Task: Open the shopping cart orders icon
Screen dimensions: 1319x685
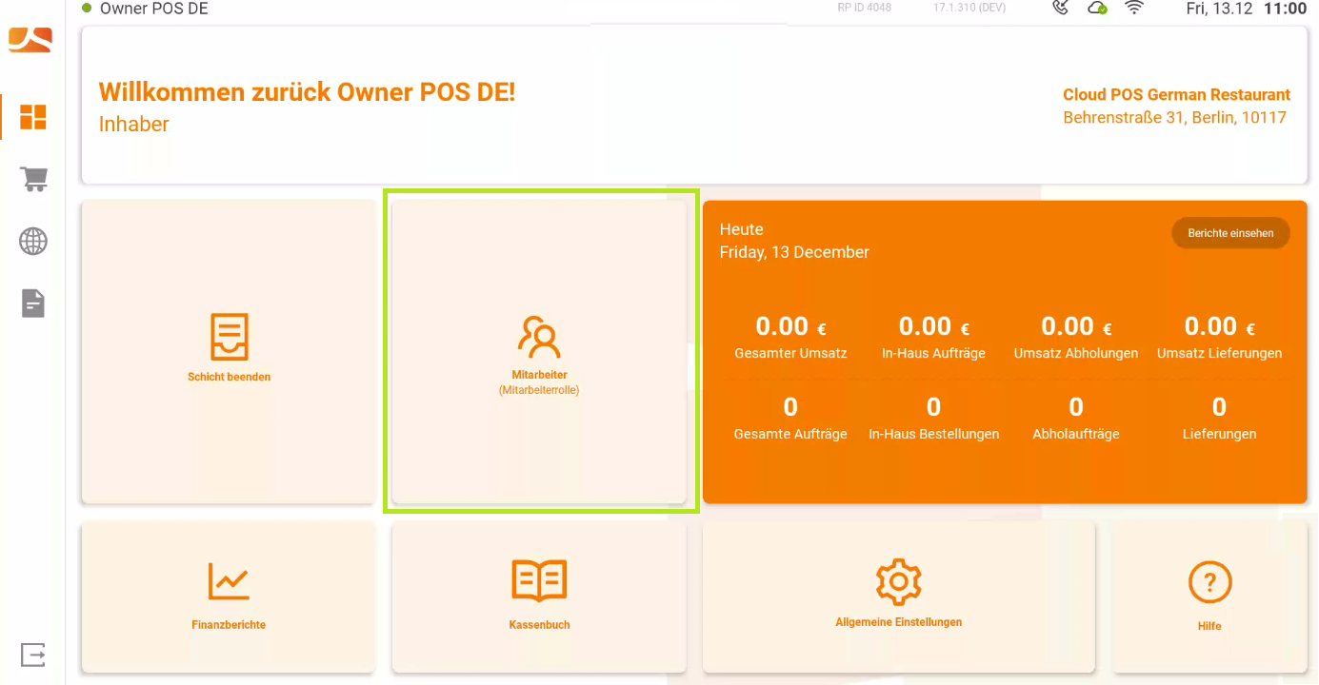Action: point(33,179)
